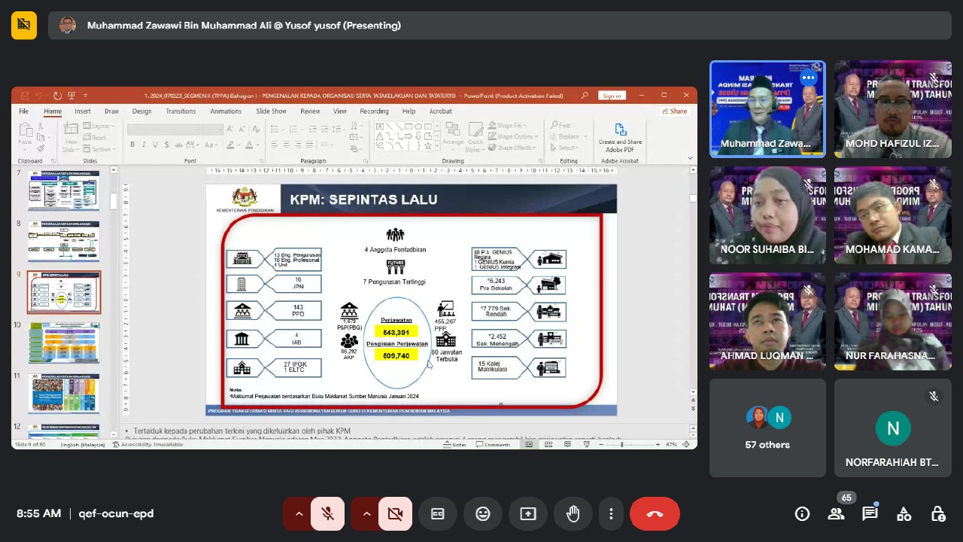Screen dimensions: 963x542
Task: Switch to Slide Sorter view icon
Action: click(548, 444)
